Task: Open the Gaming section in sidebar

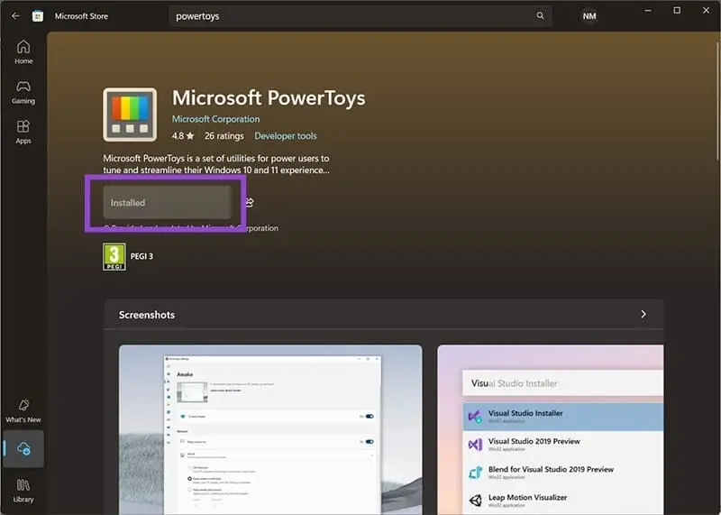Action: pos(23,92)
